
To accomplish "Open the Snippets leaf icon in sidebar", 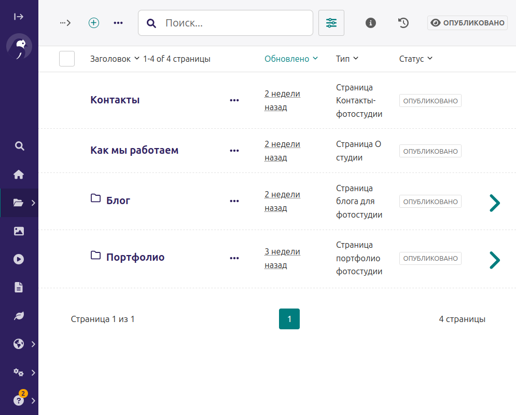I will pos(19,316).
